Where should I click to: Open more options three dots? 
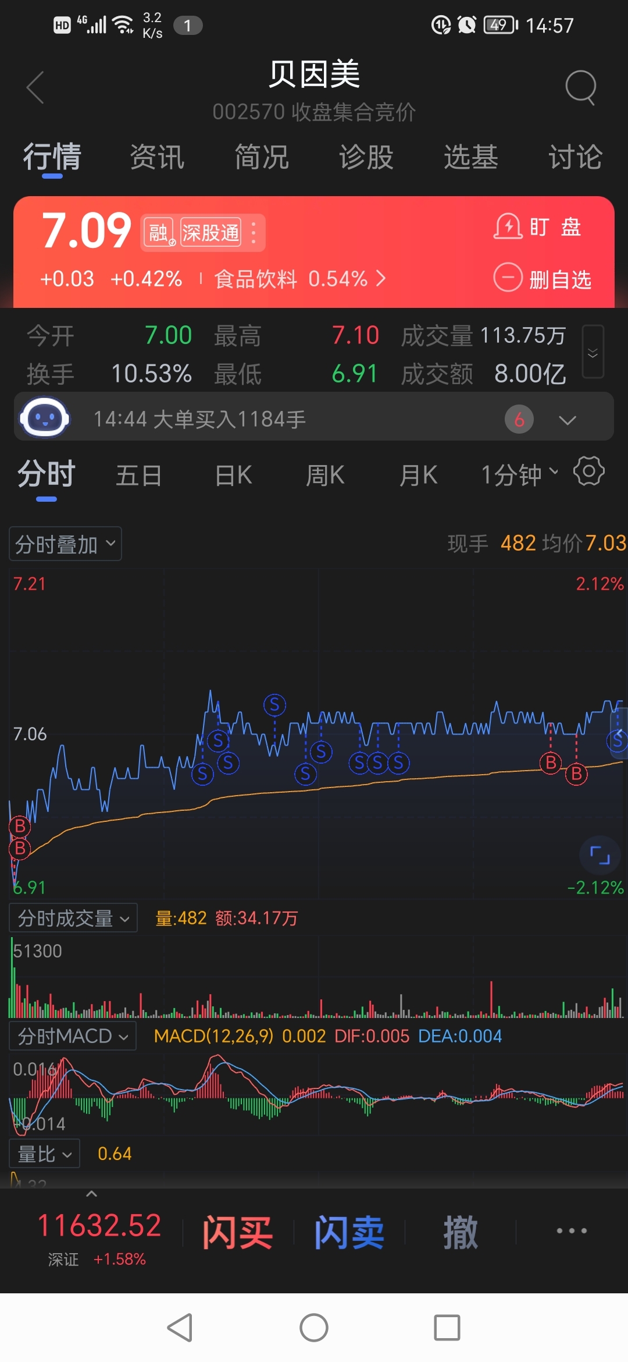click(572, 1230)
